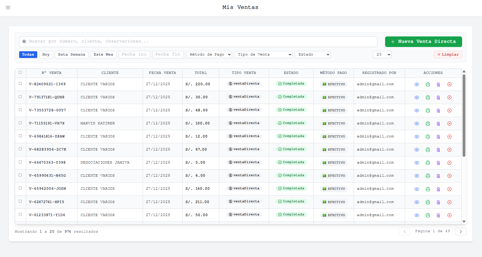482x257 pixels.
Task: Filter sales by Hoy
Action: (x=46, y=55)
